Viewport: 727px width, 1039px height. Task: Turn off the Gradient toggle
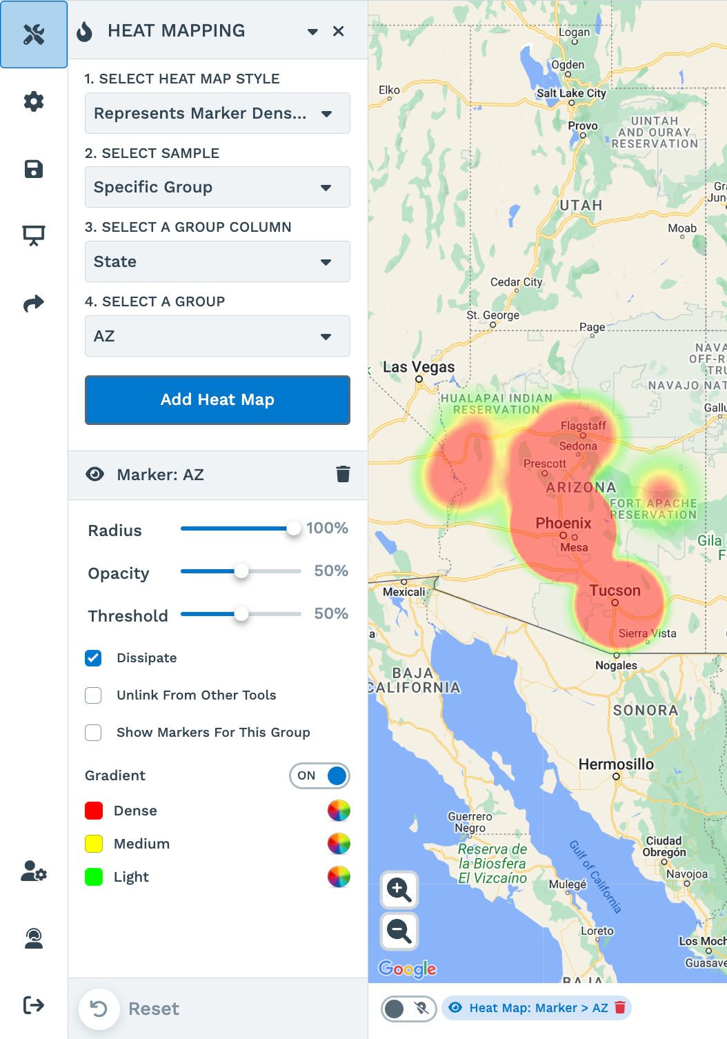pos(319,775)
